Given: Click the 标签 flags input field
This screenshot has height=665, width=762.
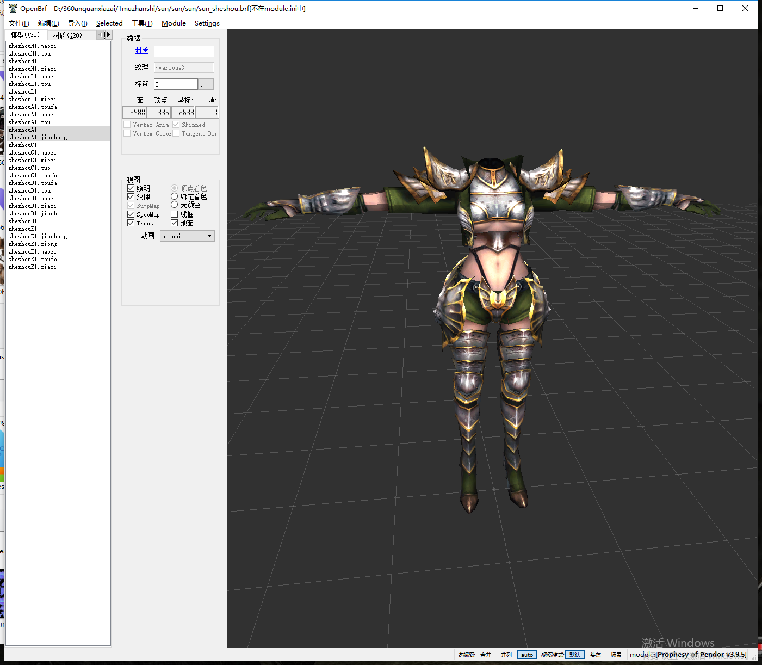Looking at the screenshot, I should pyautogui.click(x=176, y=84).
